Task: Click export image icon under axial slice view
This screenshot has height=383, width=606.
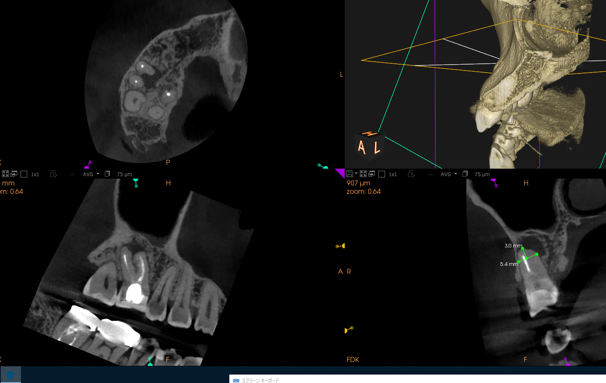Action: [14, 174]
